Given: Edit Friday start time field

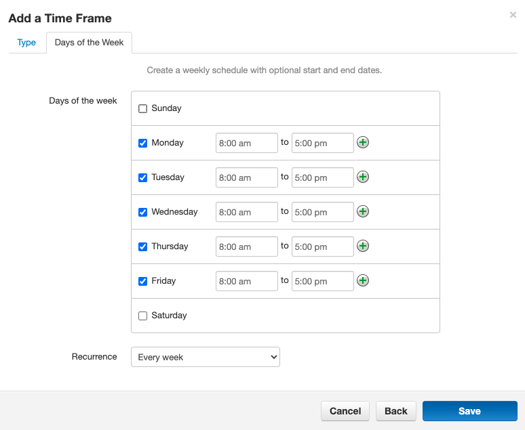Looking at the screenshot, I should [247, 281].
